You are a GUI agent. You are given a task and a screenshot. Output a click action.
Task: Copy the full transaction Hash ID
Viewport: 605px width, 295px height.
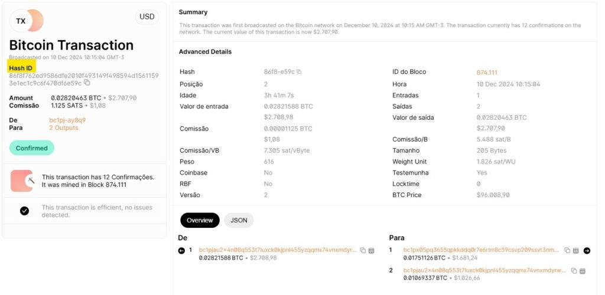[x=87, y=83]
